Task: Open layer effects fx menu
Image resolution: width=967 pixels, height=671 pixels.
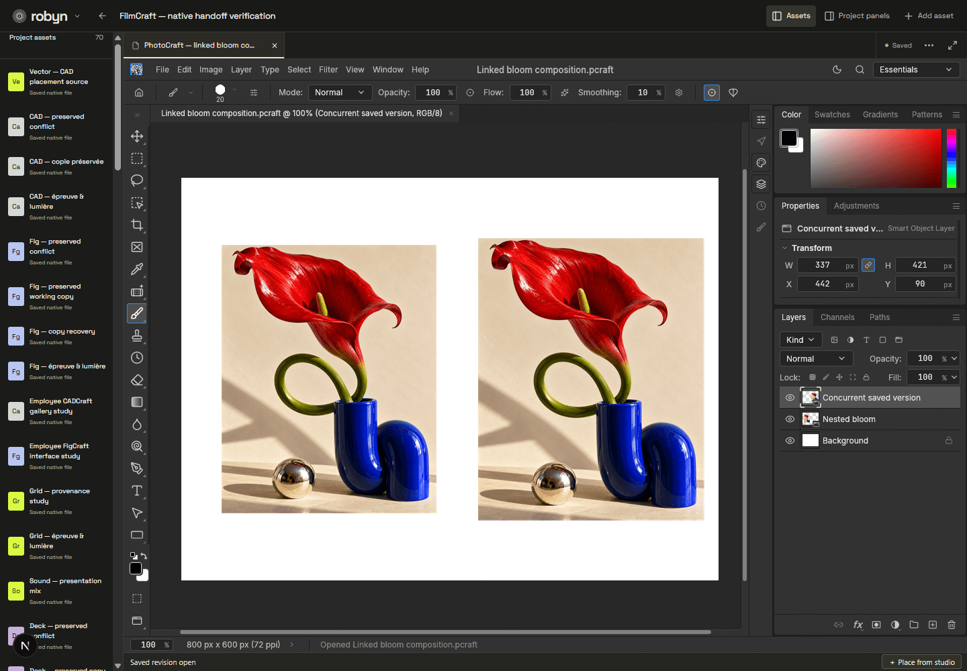Action: (858, 625)
